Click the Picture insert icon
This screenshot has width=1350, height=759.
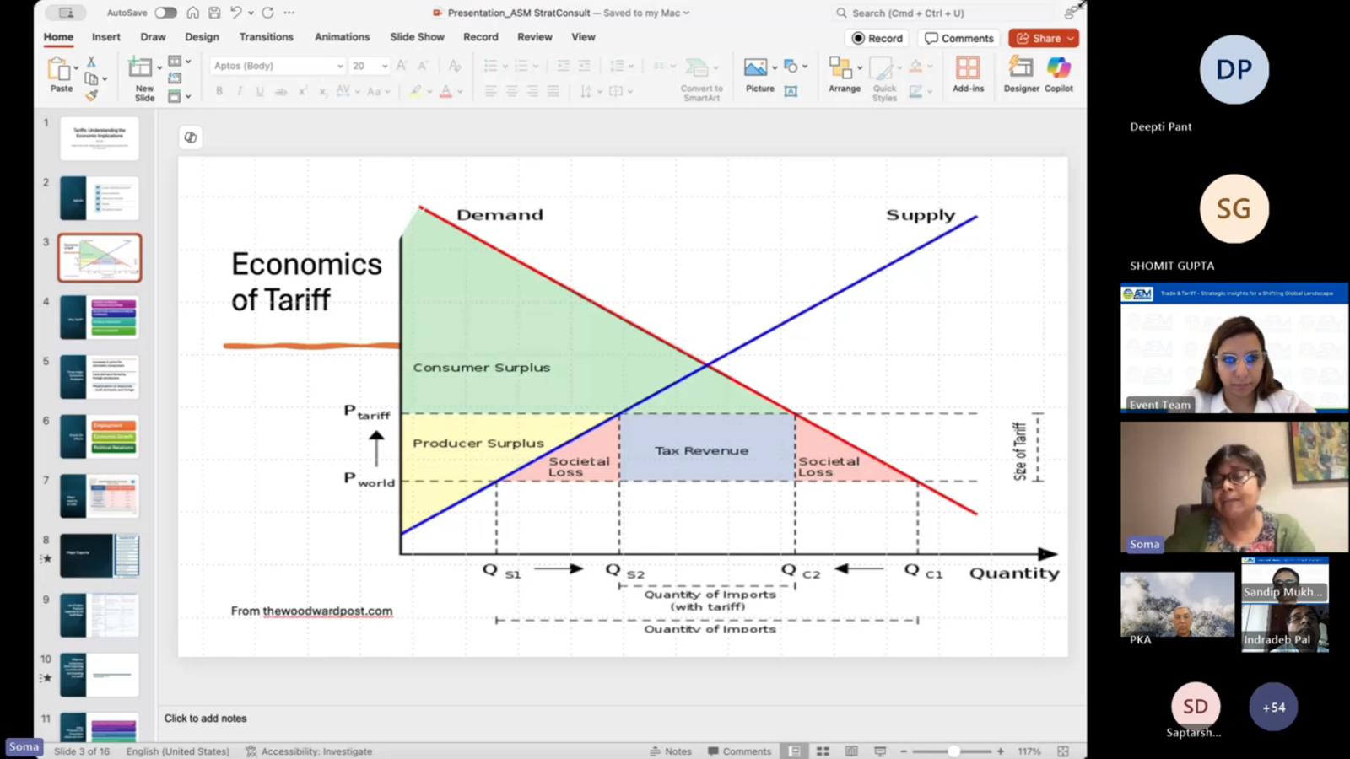coord(755,68)
